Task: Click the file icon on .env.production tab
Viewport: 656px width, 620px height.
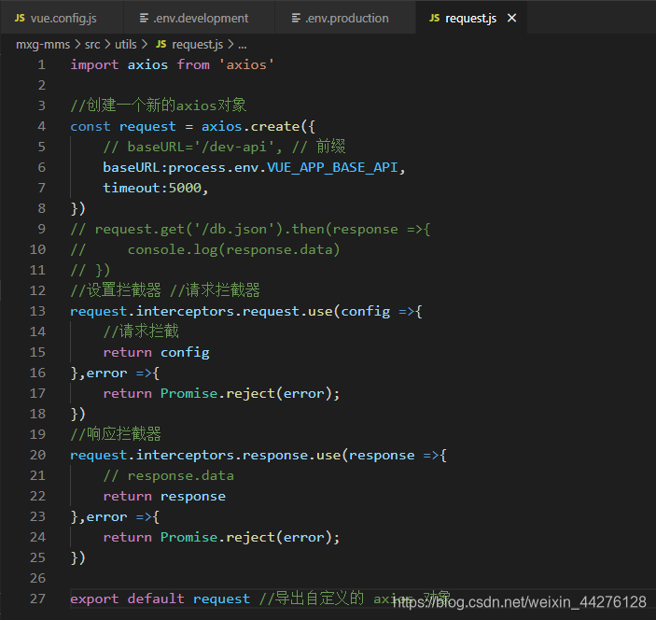Action: tap(296, 18)
